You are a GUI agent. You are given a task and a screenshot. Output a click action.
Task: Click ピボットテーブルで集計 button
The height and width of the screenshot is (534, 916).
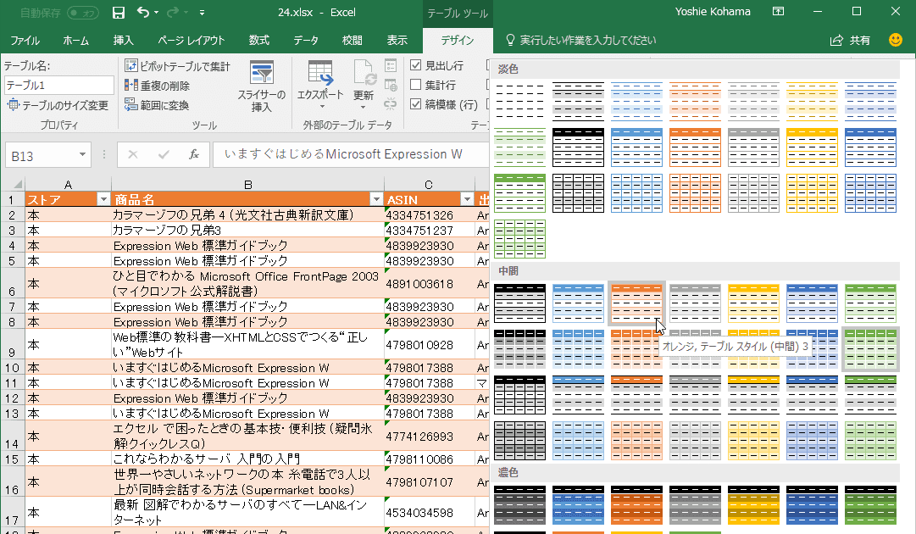pyautogui.click(x=178, y=66)
